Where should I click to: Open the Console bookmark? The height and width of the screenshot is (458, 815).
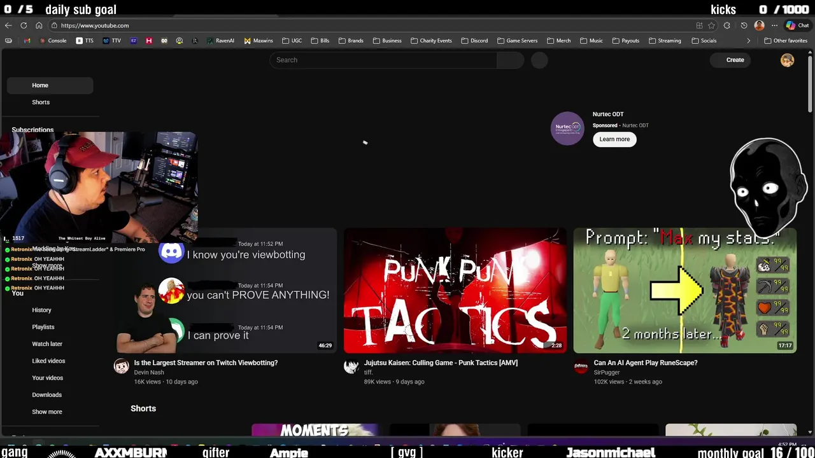(52, 41)
